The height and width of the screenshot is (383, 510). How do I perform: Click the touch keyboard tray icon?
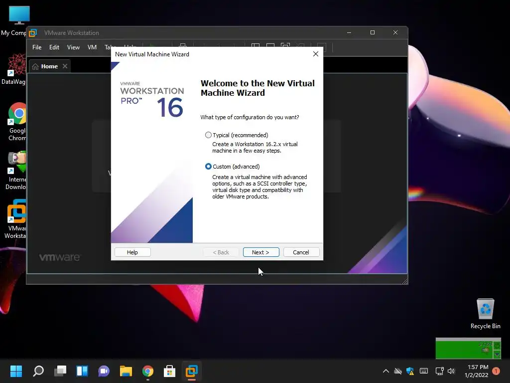tap(424, 371)
